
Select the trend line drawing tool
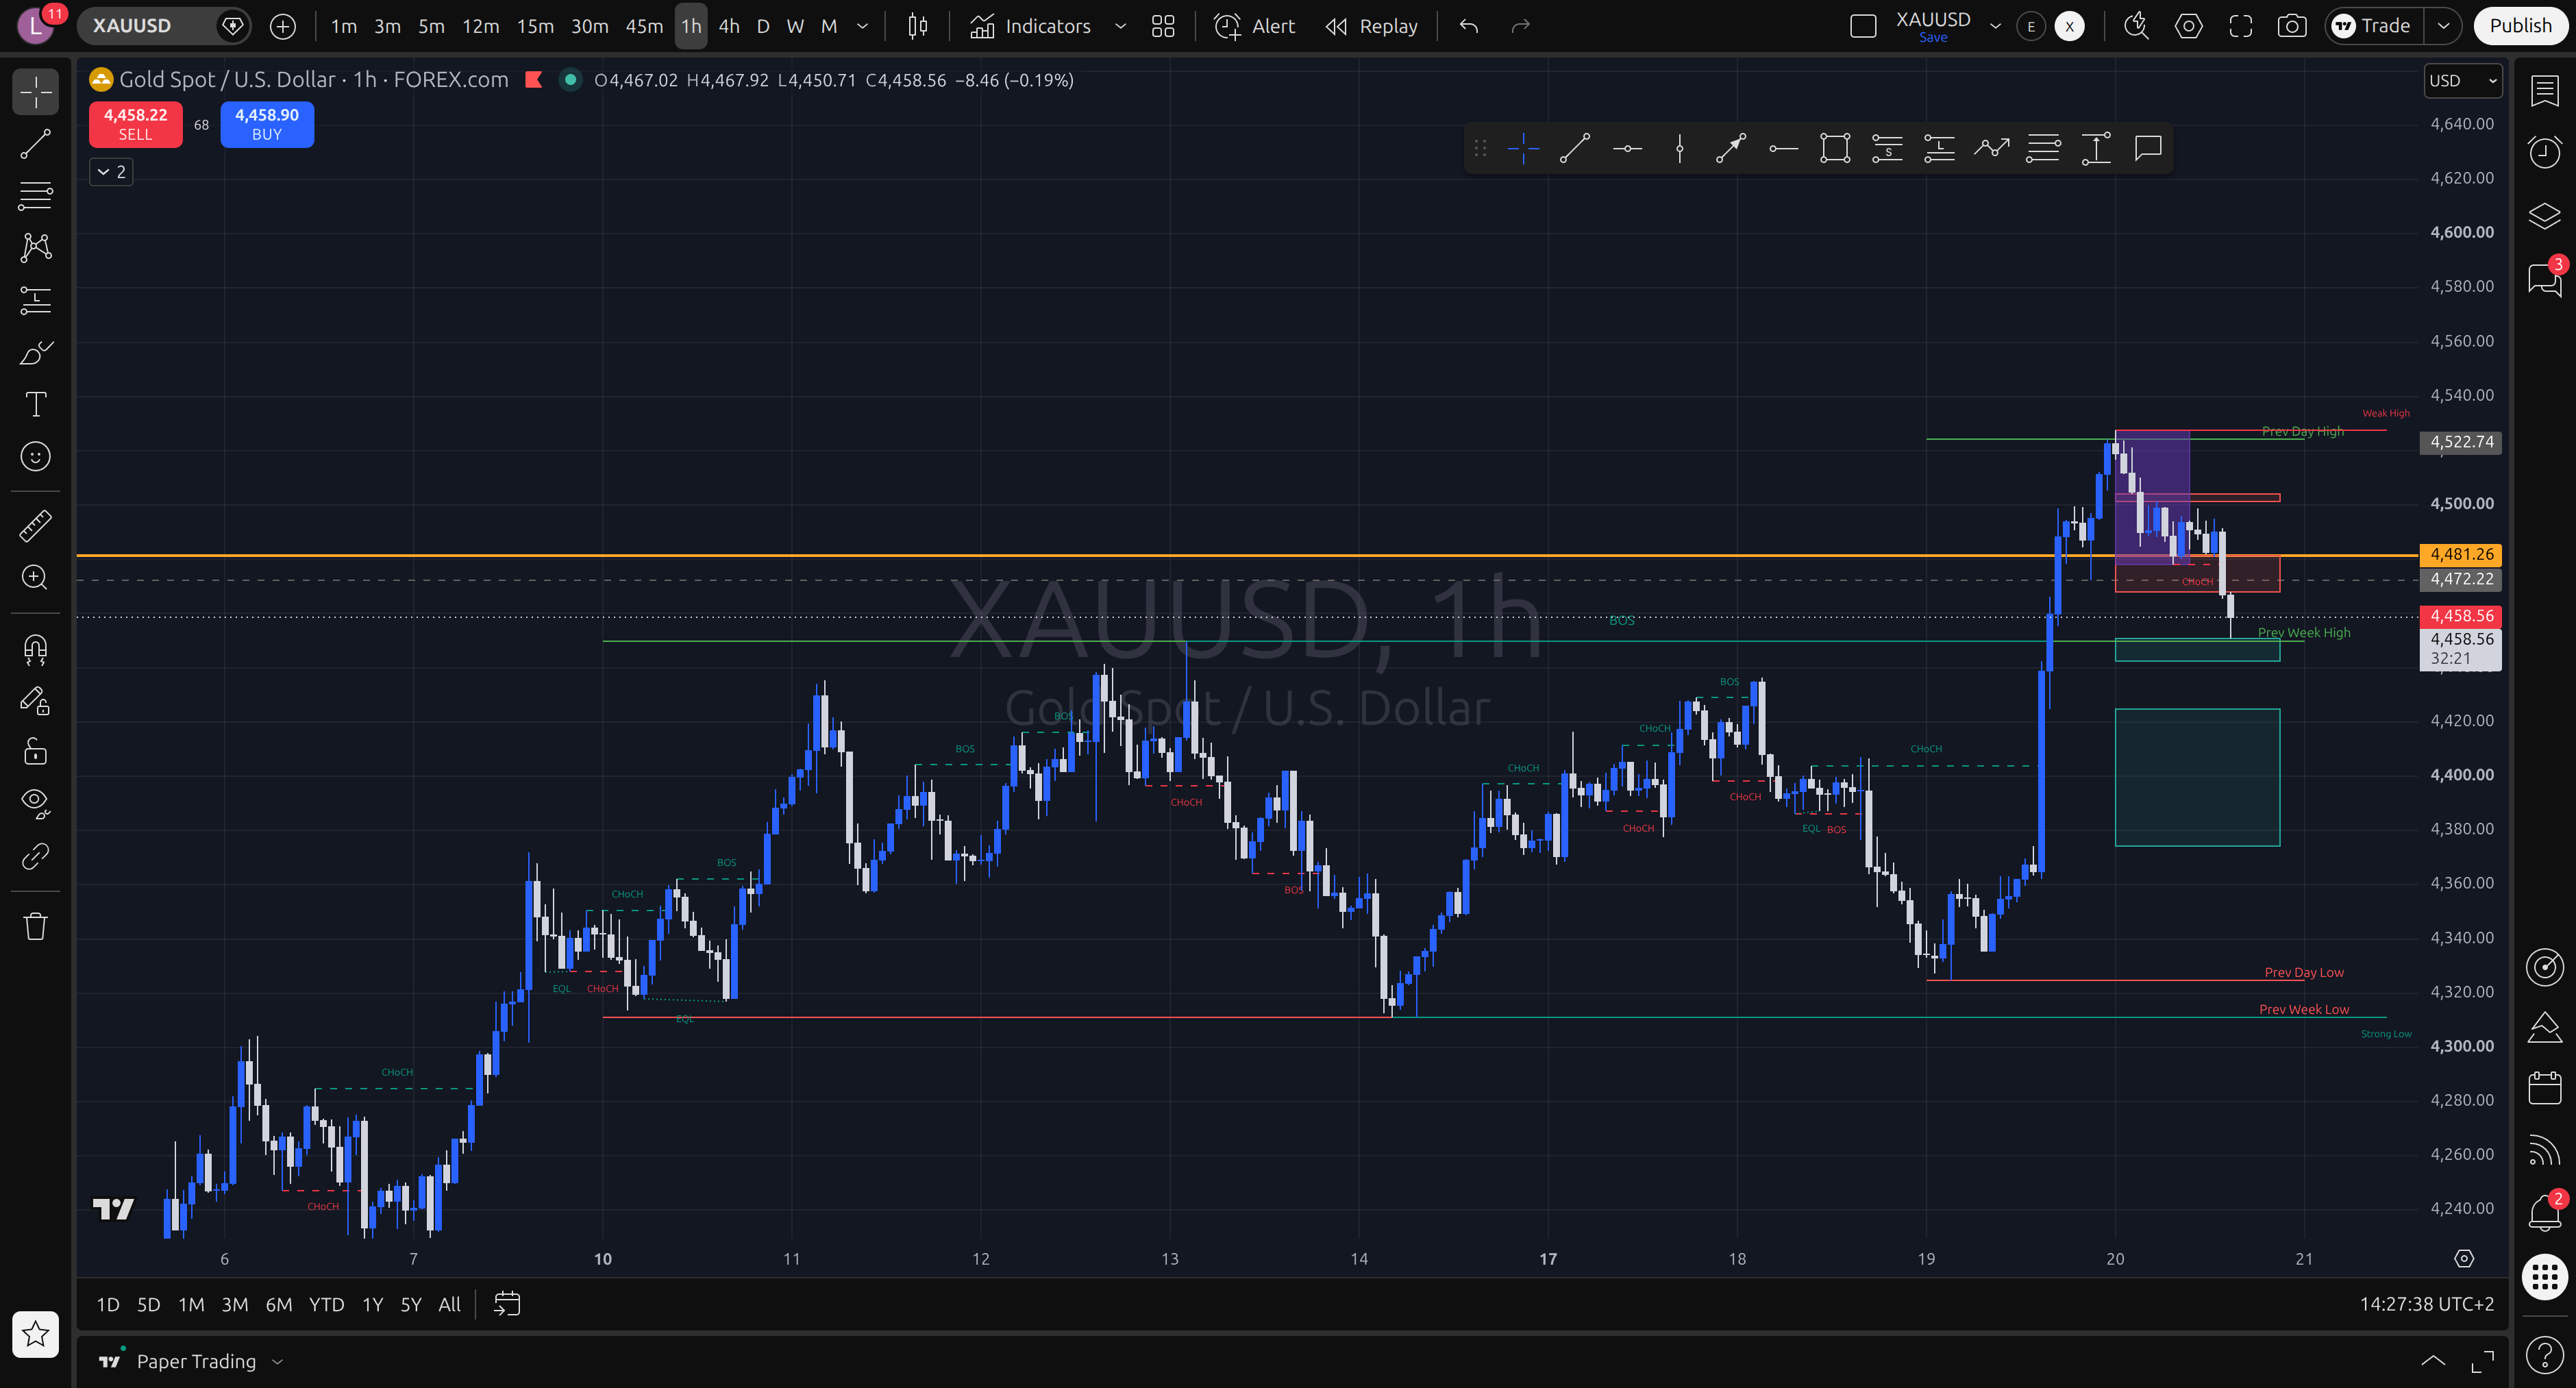coord(36,144)
